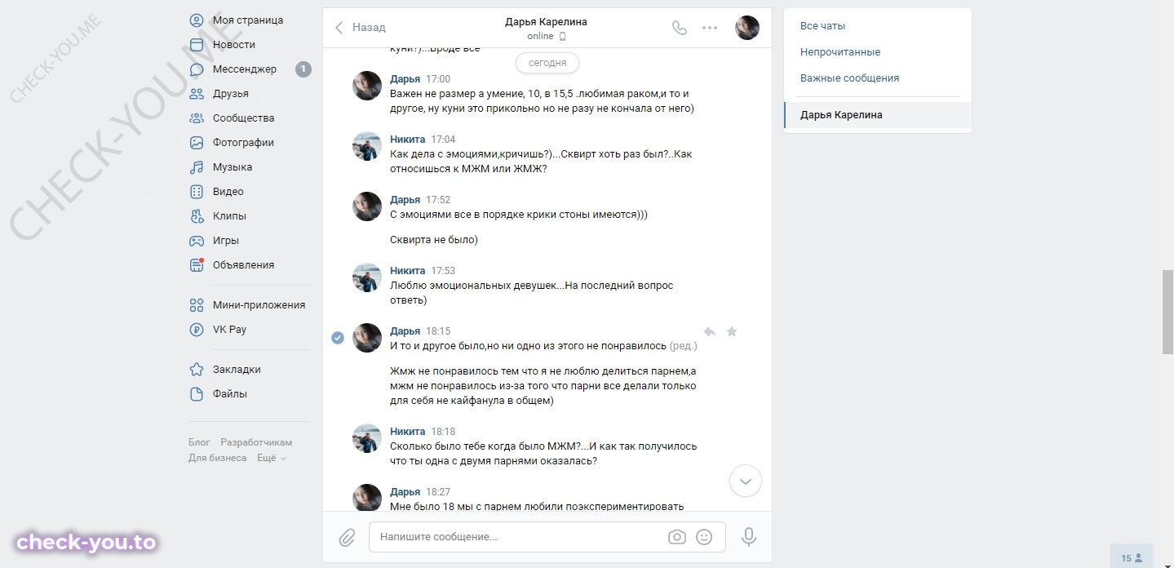
Task: Deselect the checked 18:15 message
Action: [x=338, y=338]
